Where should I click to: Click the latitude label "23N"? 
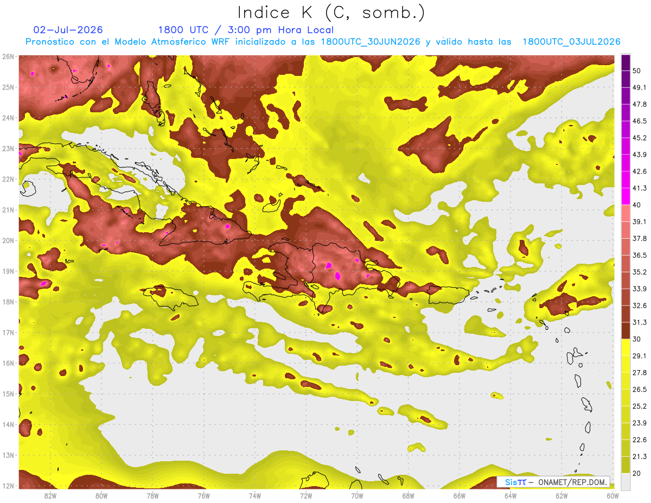8,149
